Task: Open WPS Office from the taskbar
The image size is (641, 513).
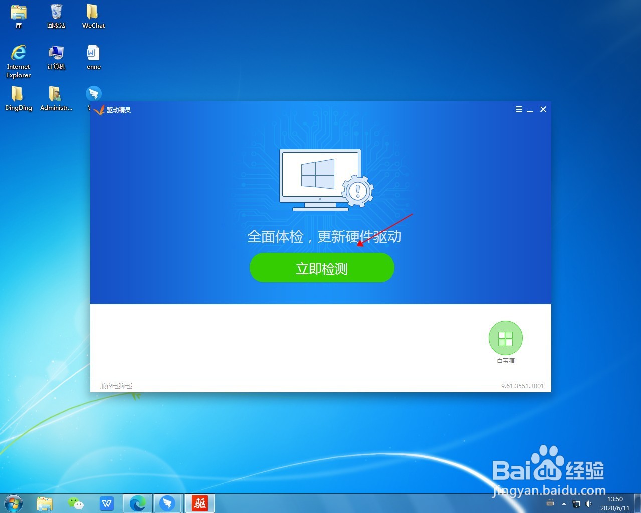Action: pyautogui.click(x=107, y=503)
